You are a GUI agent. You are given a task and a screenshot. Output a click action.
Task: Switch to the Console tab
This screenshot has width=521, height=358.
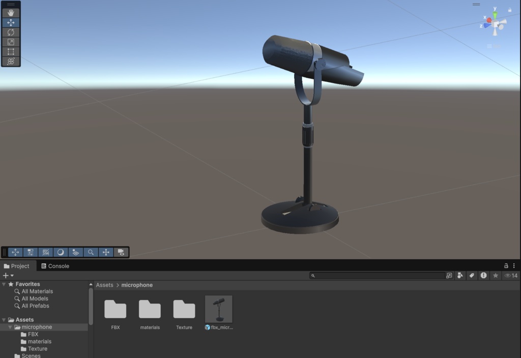[x=55, y=266]
